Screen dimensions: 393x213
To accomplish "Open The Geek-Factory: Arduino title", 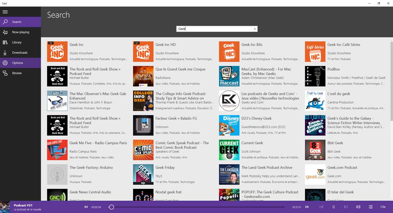I will [x=91, y=168].
